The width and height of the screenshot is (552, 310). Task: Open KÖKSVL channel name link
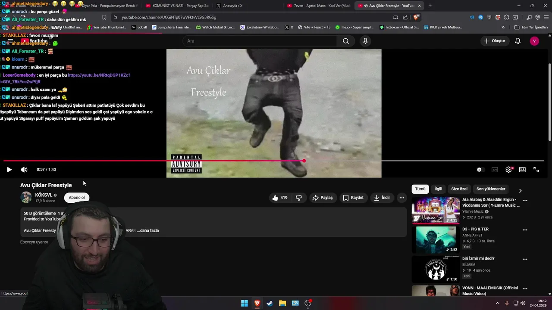coord(44,195)
